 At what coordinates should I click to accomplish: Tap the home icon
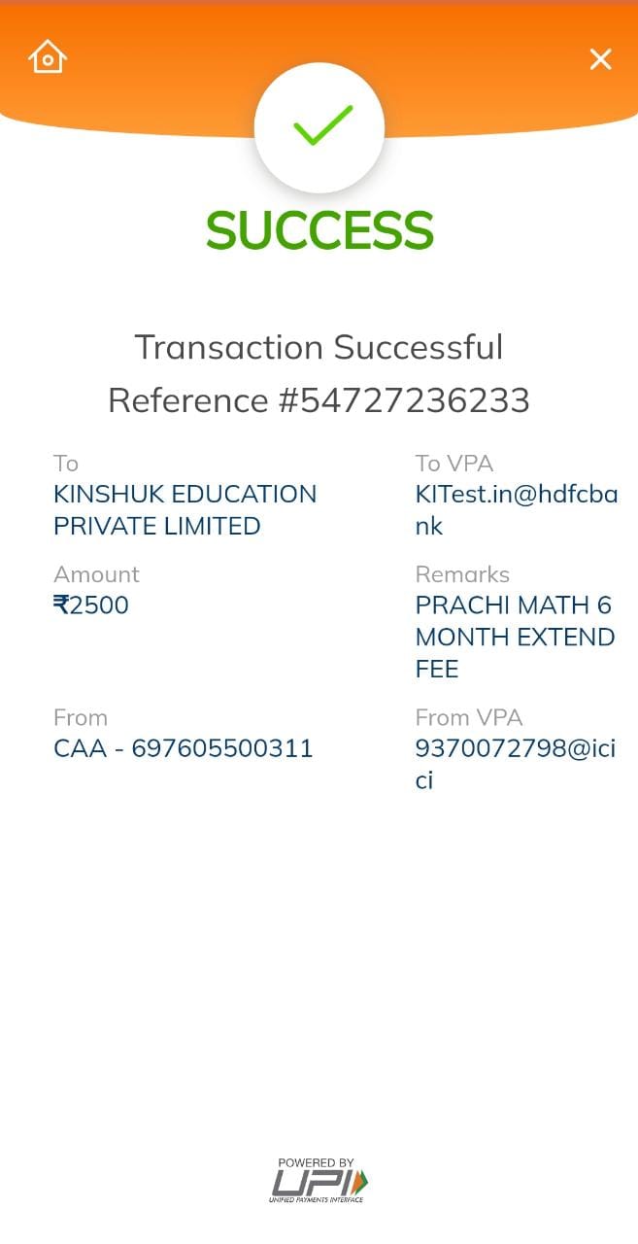coord(47,57)
